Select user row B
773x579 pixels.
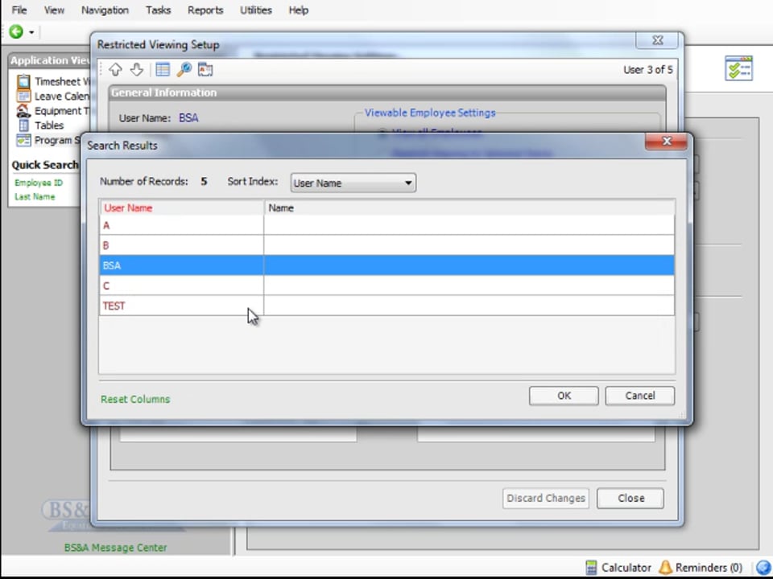(x=387, y=245)
